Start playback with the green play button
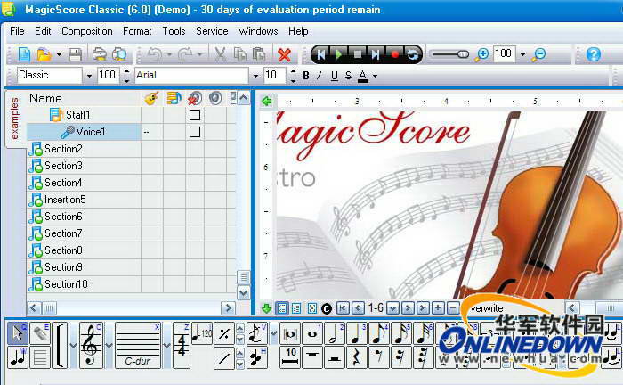The image size is (623, 385). (x=339, y=54)
